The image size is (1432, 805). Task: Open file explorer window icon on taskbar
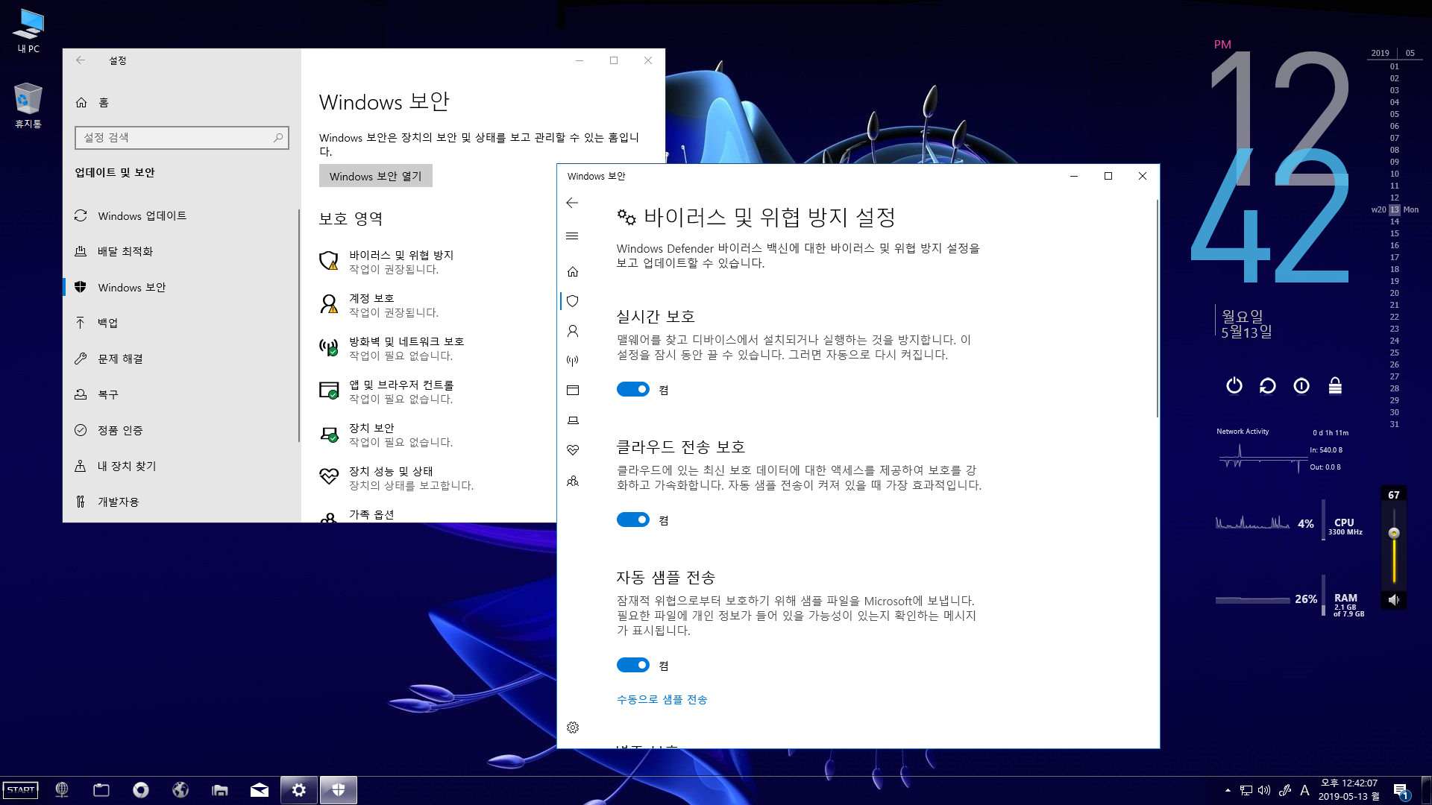pos(101,790)
